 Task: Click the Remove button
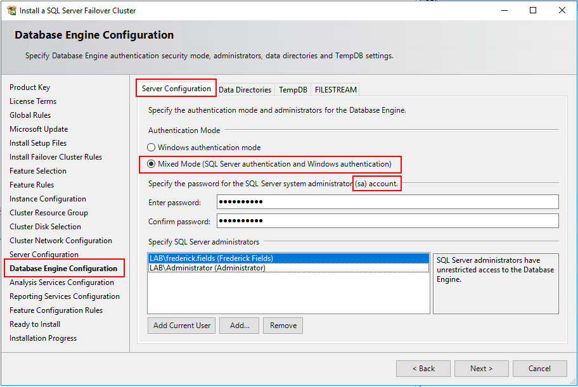click(283, 326)
